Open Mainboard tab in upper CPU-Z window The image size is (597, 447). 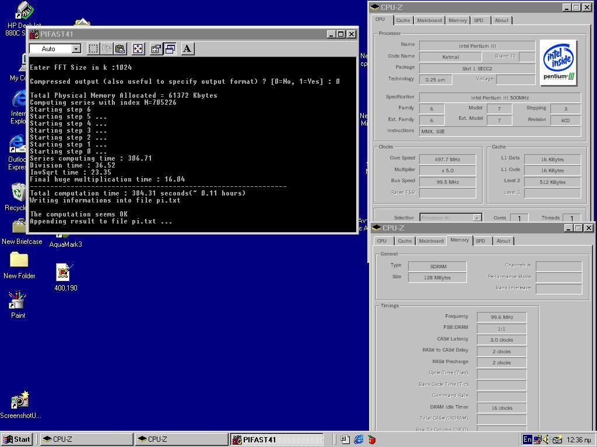coord(430,20)
